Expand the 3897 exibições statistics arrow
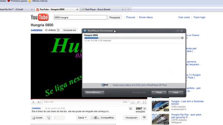Screen dimensions: 223x125 pos(145,109)
